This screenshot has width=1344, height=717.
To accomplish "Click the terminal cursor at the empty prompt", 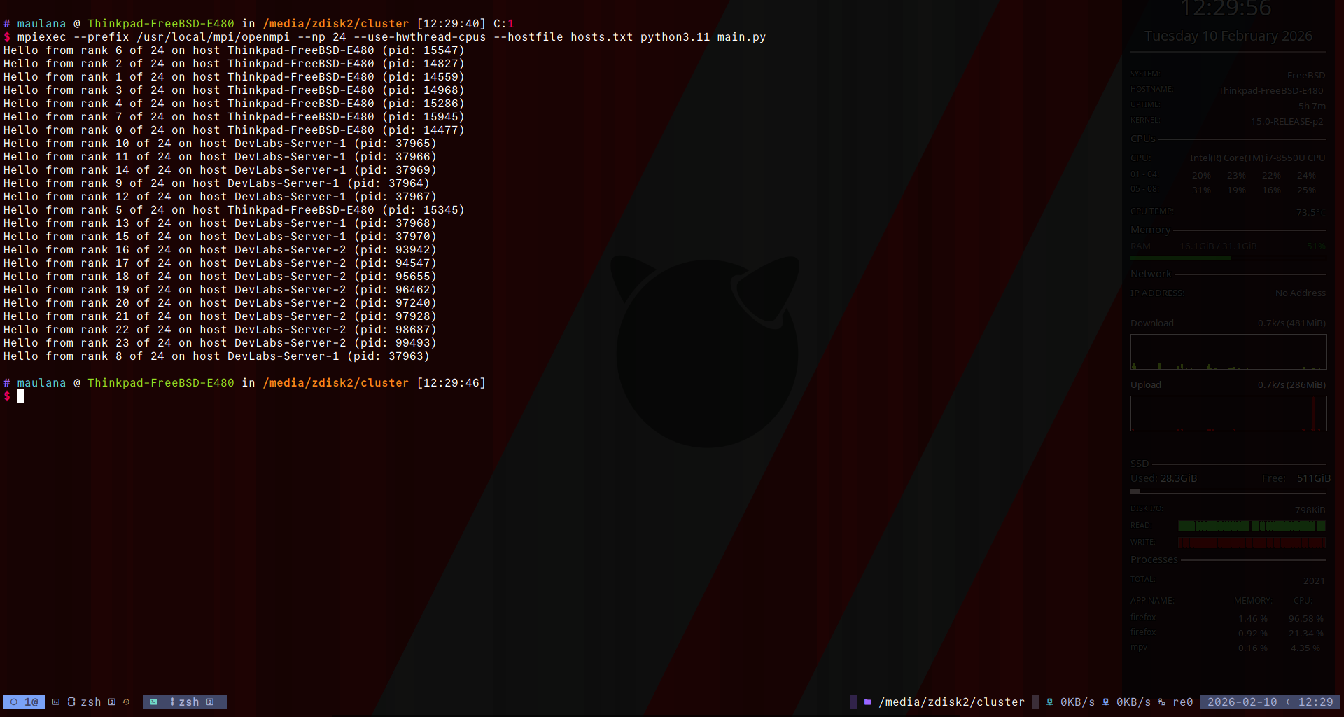I will click(21, 396).
